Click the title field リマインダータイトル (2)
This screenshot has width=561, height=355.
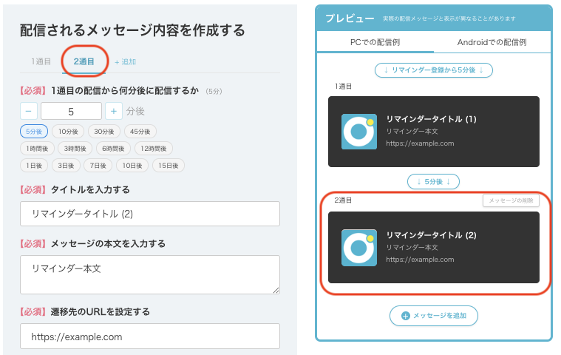point(150,214)
